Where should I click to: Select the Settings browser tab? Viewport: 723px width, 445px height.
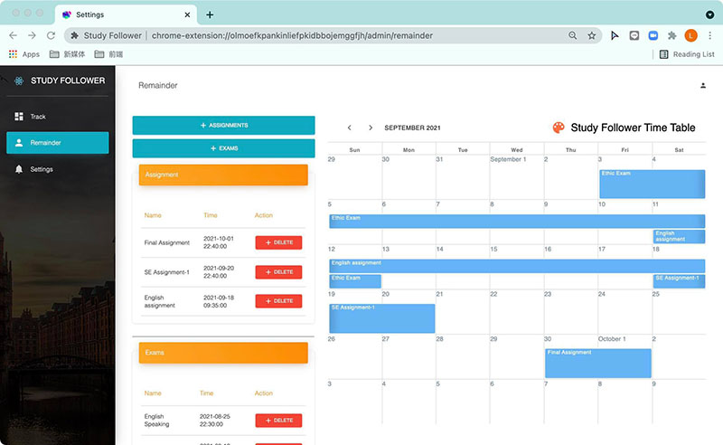[126, 14]
